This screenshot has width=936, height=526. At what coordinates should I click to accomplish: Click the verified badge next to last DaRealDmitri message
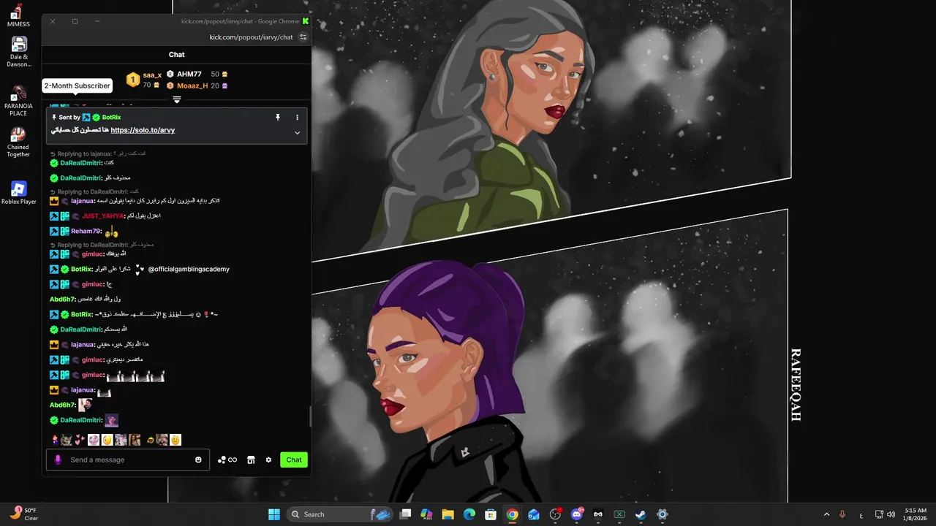click(x=54, y=420)
